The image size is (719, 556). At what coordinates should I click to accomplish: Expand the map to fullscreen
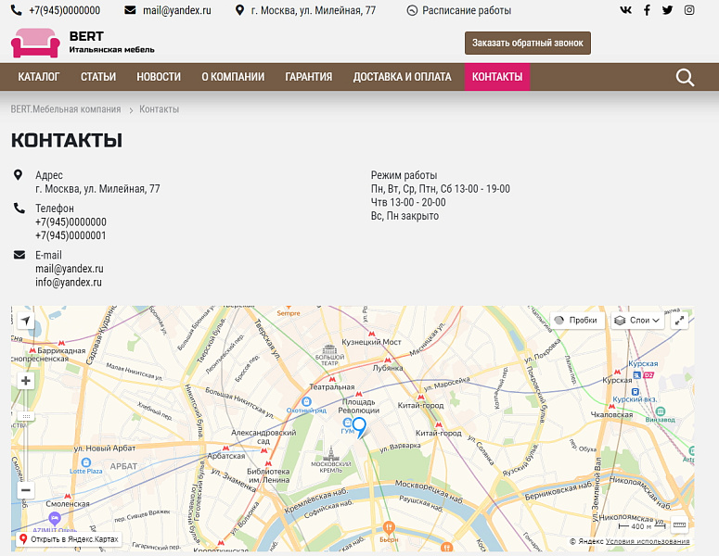point(680,320)
